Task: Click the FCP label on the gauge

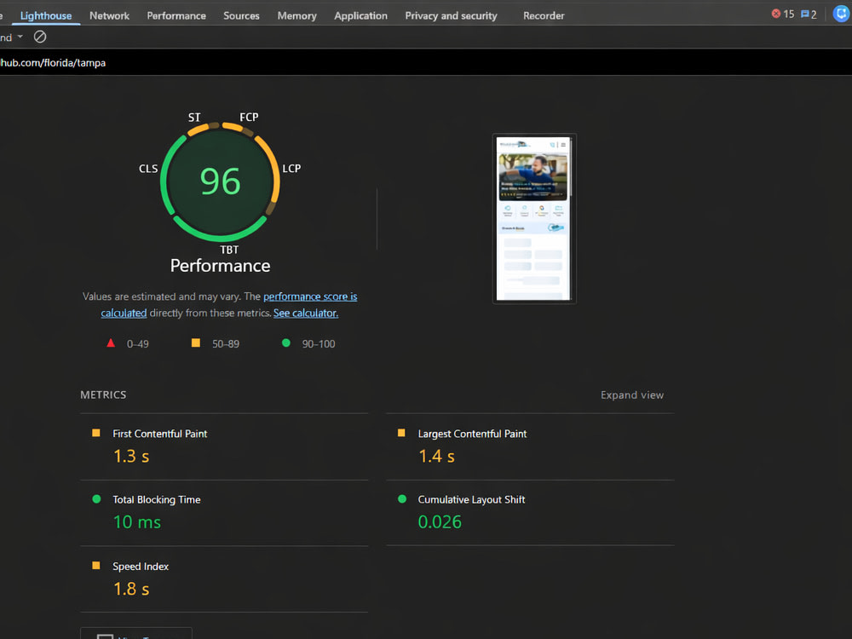Action: (x=249, y=117)
